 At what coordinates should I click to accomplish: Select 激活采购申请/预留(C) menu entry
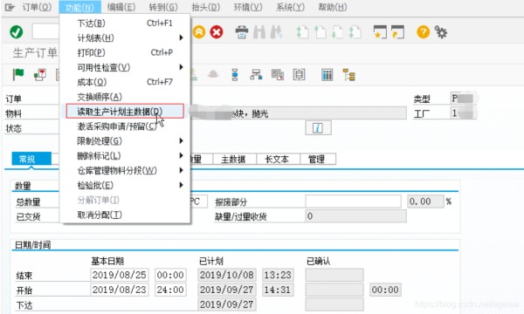point(125,126)
